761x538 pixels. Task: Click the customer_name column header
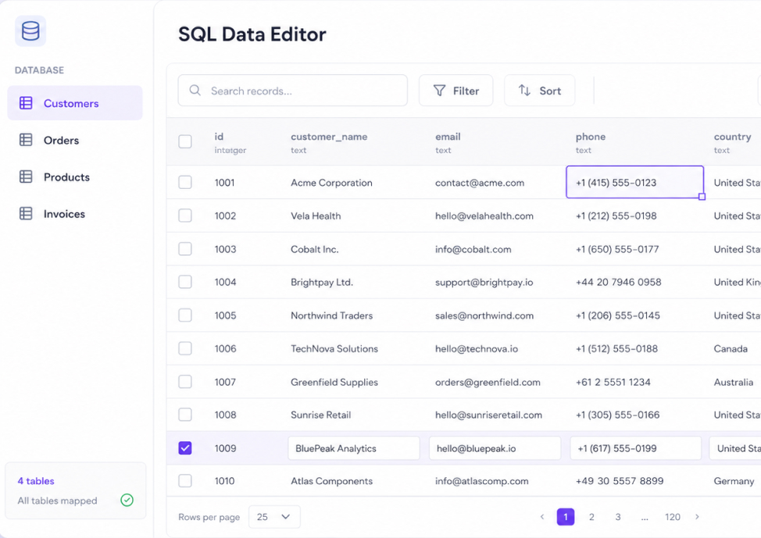pos(329,137)
